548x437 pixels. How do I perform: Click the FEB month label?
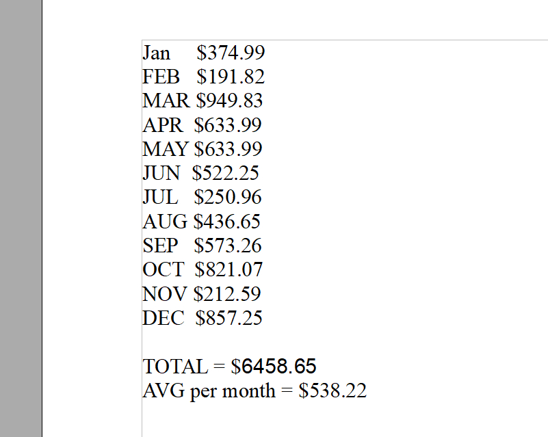click(161, 77)
